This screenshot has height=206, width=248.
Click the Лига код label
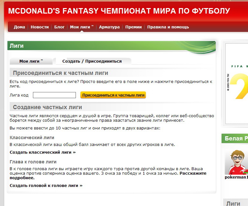19,95
